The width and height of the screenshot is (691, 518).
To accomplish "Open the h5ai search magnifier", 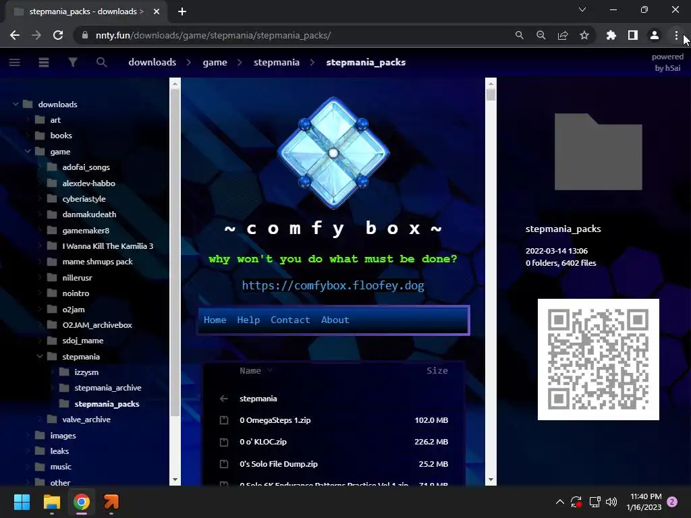I will tap(101, 62).
